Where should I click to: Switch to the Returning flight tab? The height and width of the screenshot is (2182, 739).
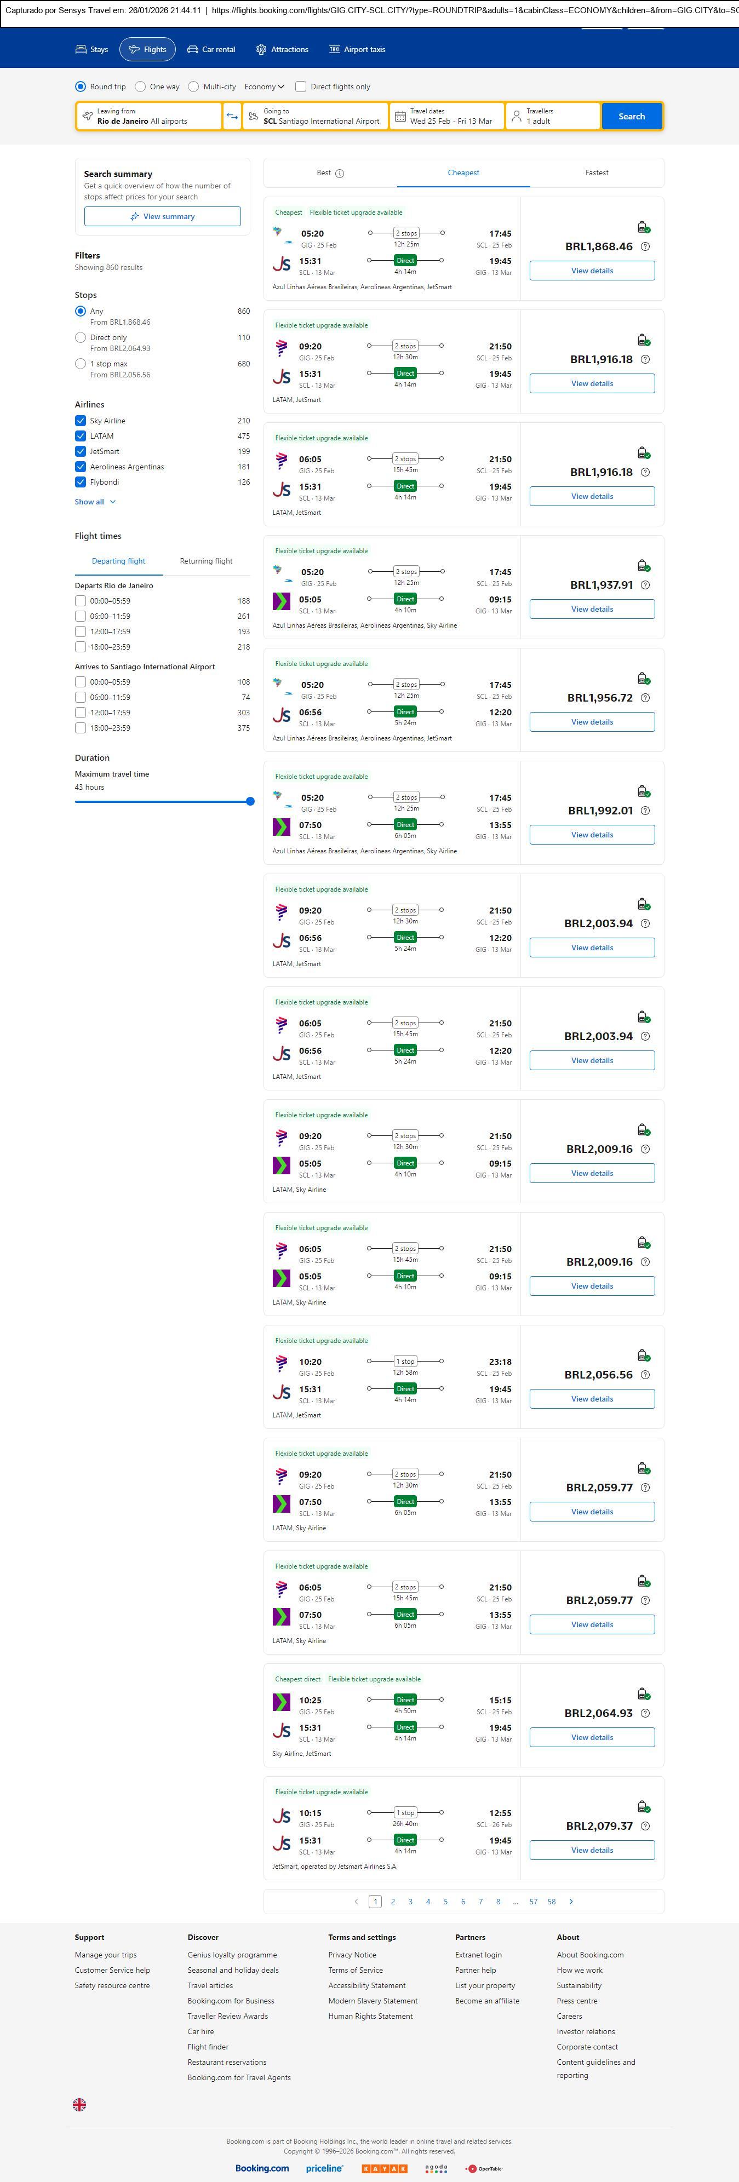206,561
